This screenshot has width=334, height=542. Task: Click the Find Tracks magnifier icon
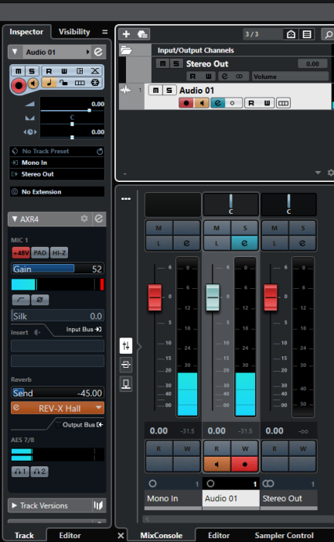[x=328, y=34]
